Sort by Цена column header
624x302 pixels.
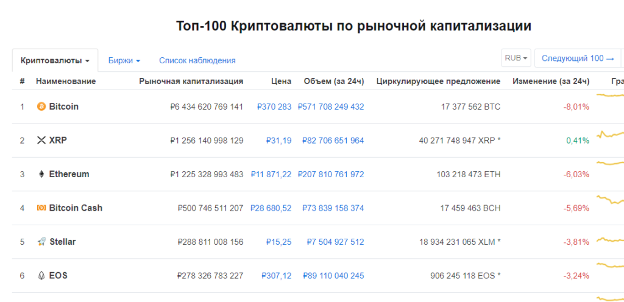(282, 82)
